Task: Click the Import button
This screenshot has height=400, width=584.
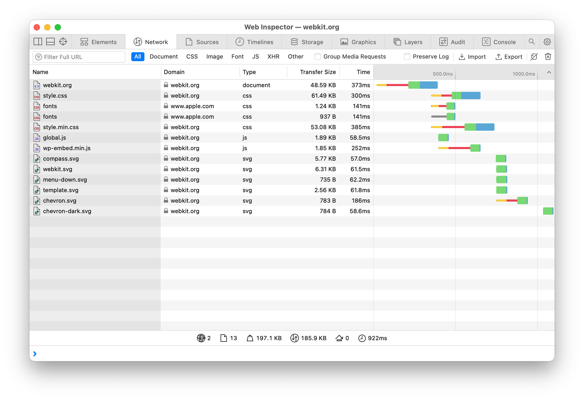Action: pyautogui.click(x=472, y=57)
